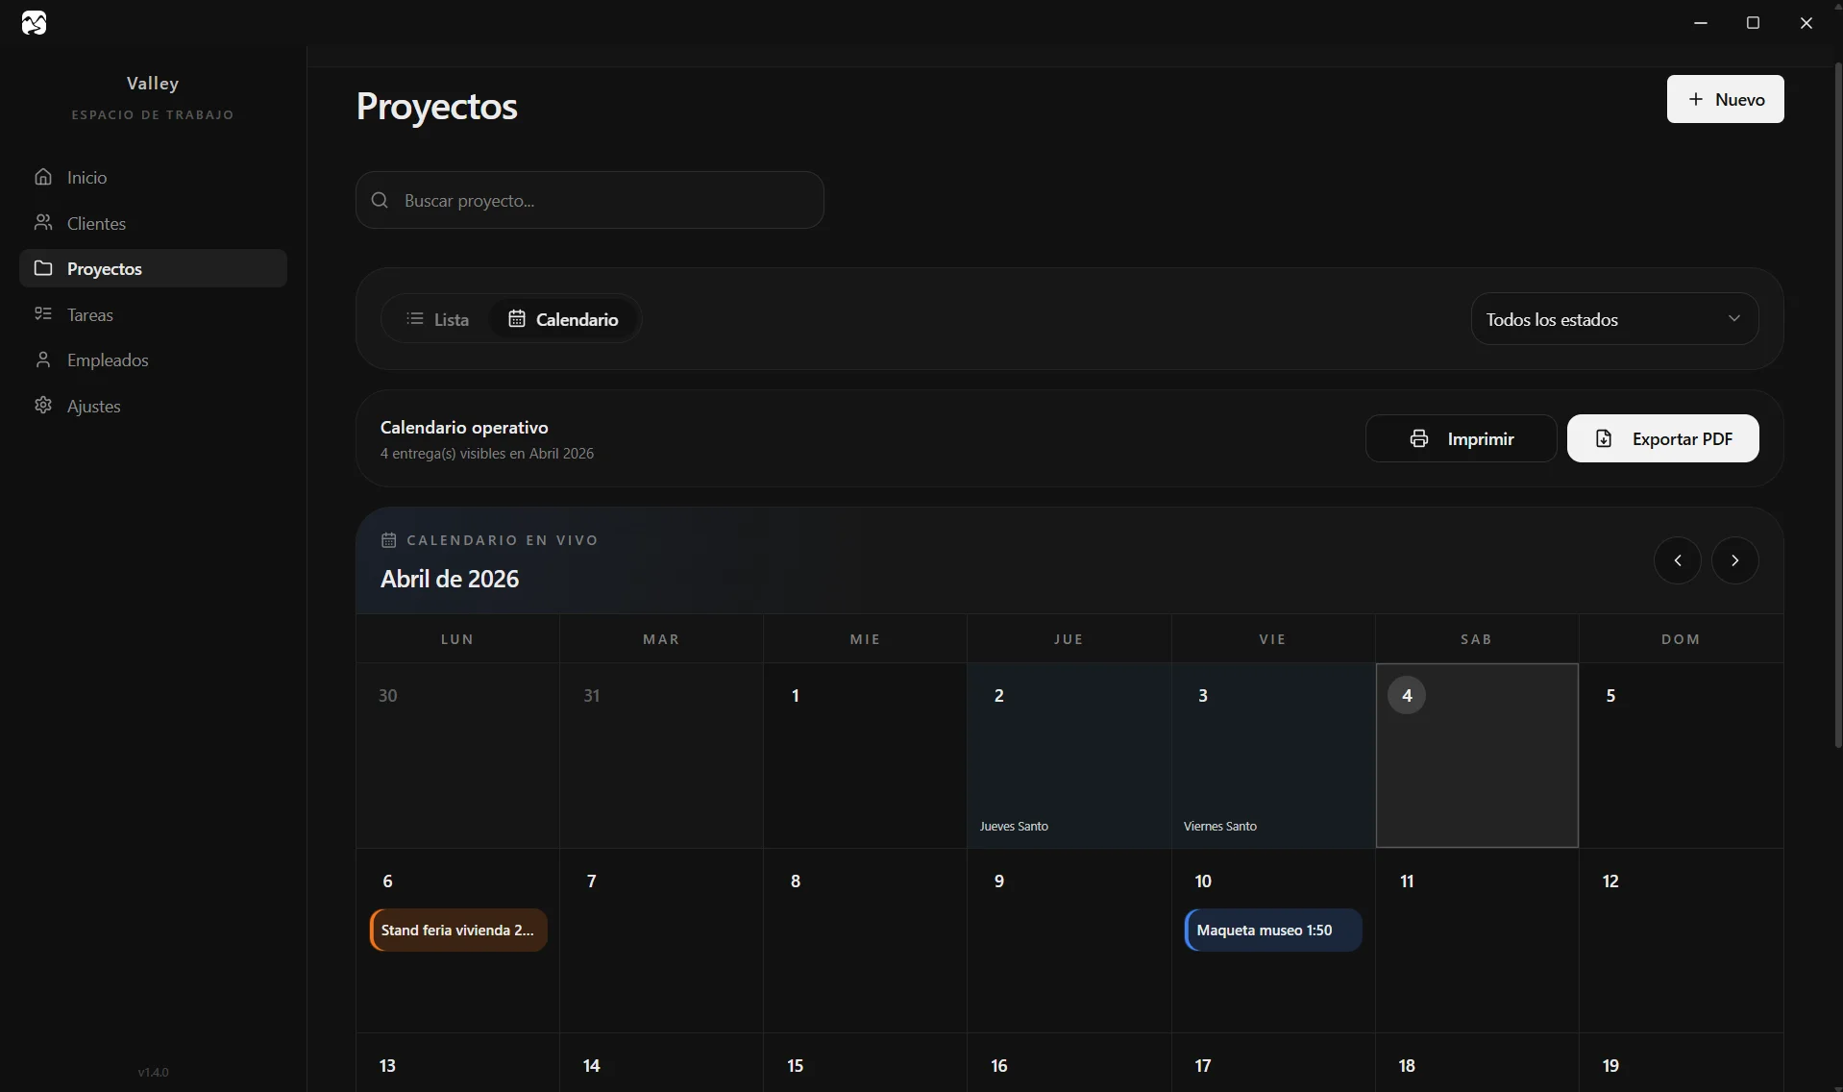
Task: Select the Calendario view toggle
Action: point(563,319)
